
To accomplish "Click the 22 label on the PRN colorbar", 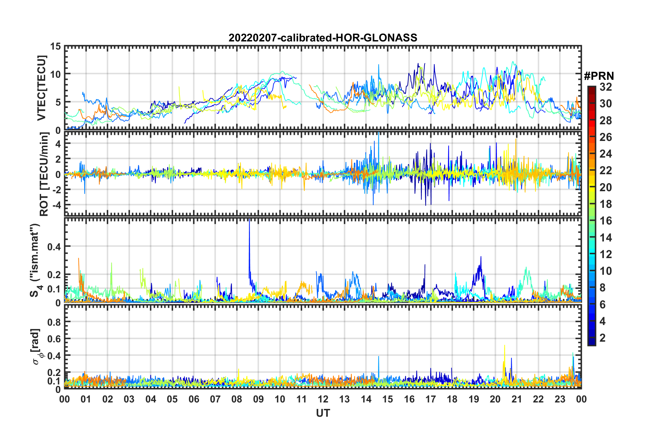I will (606, 170).
